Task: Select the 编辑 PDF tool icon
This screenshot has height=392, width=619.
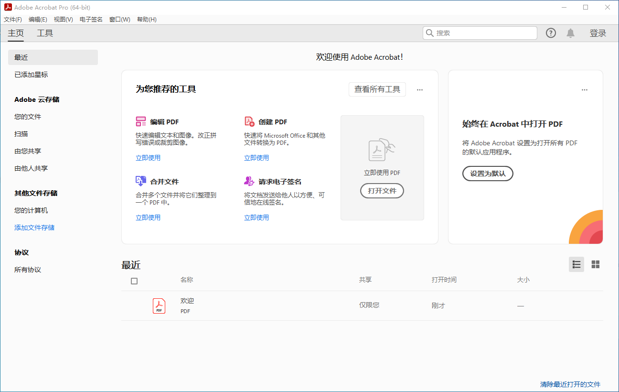Action: [x=141, y=121]
